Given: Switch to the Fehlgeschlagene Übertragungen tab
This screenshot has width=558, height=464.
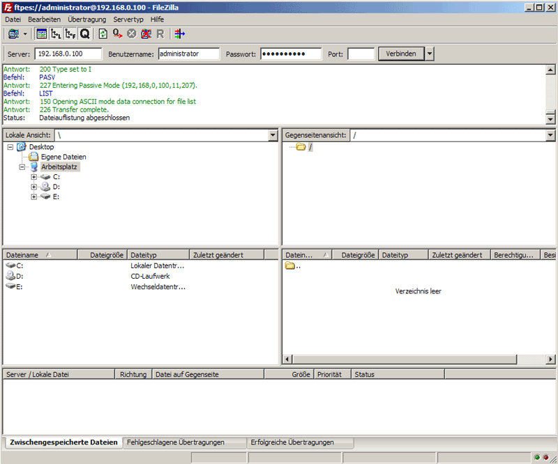Looking at the screenshot, I should [182, 442].
